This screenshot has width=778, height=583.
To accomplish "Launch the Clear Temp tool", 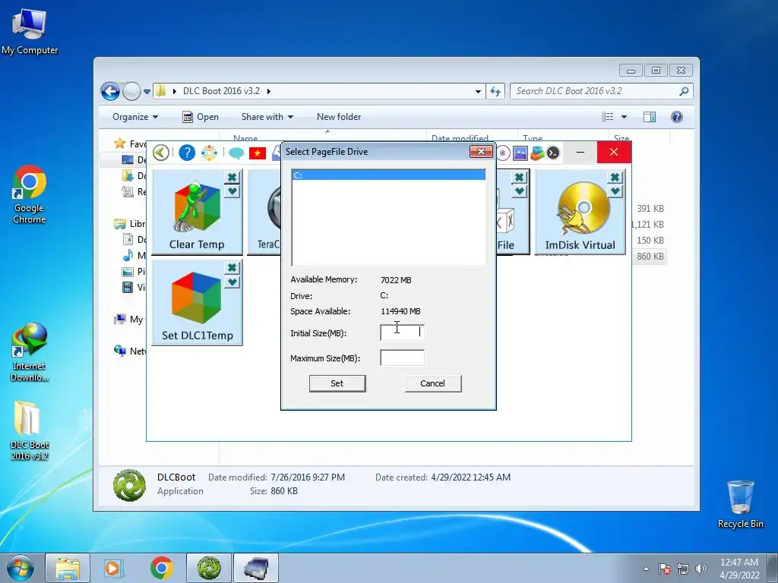I will pyautogui.click(x=197, y=212).
